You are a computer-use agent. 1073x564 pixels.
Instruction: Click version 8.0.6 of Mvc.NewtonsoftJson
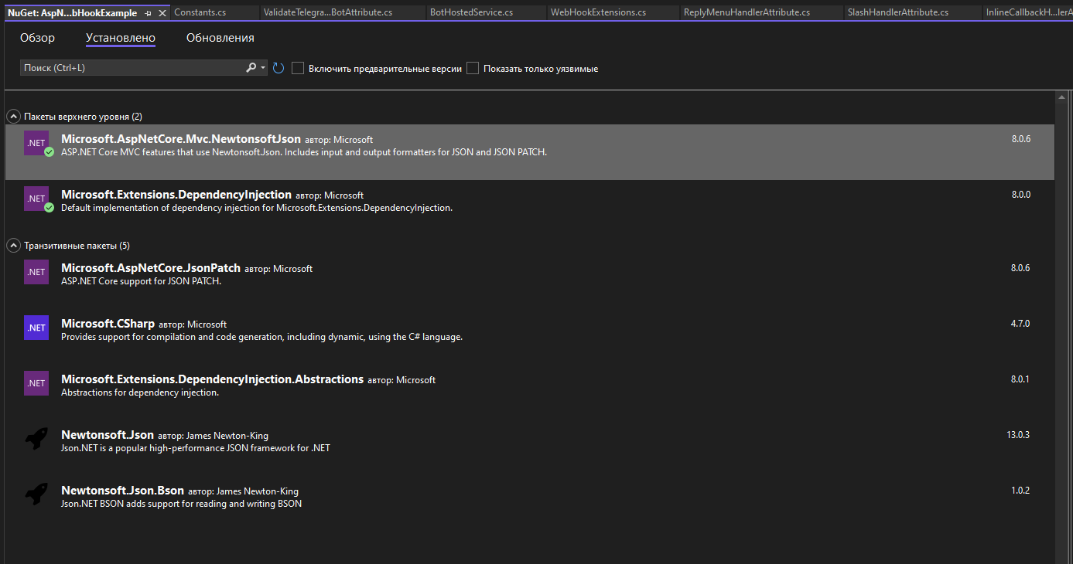1021,139
